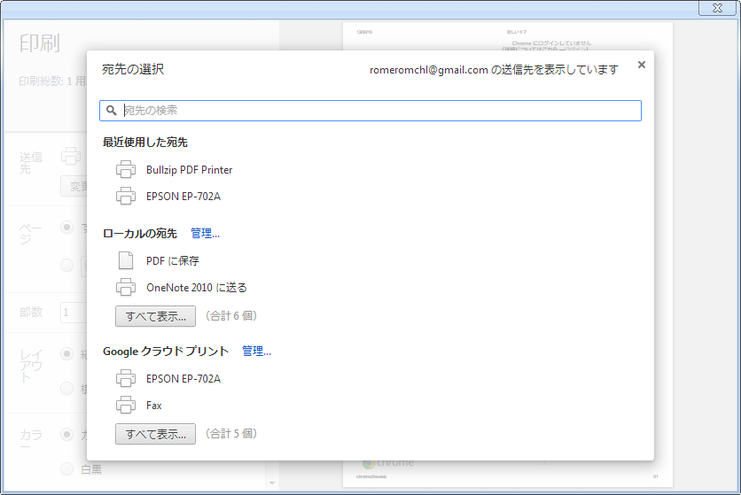
Task: Choose OneNote 2010 に送る destination
Action: coord(197,287)
